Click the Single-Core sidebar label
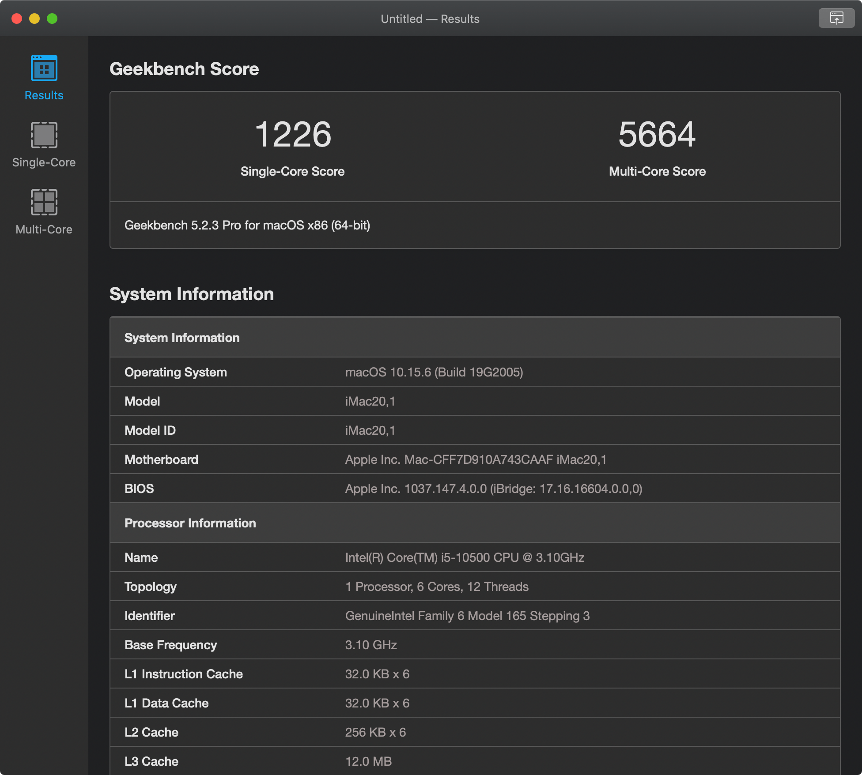This screenshot has height=775, width=862. click(44, 162)
